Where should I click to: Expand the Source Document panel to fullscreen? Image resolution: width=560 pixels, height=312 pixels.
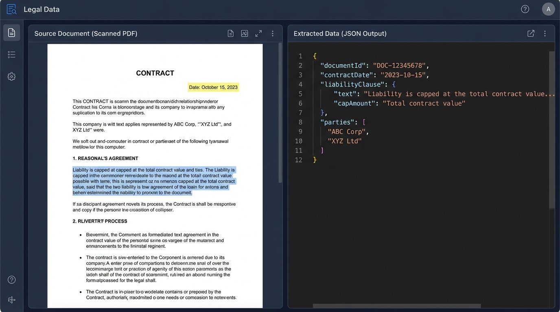[x=258, y=33]
